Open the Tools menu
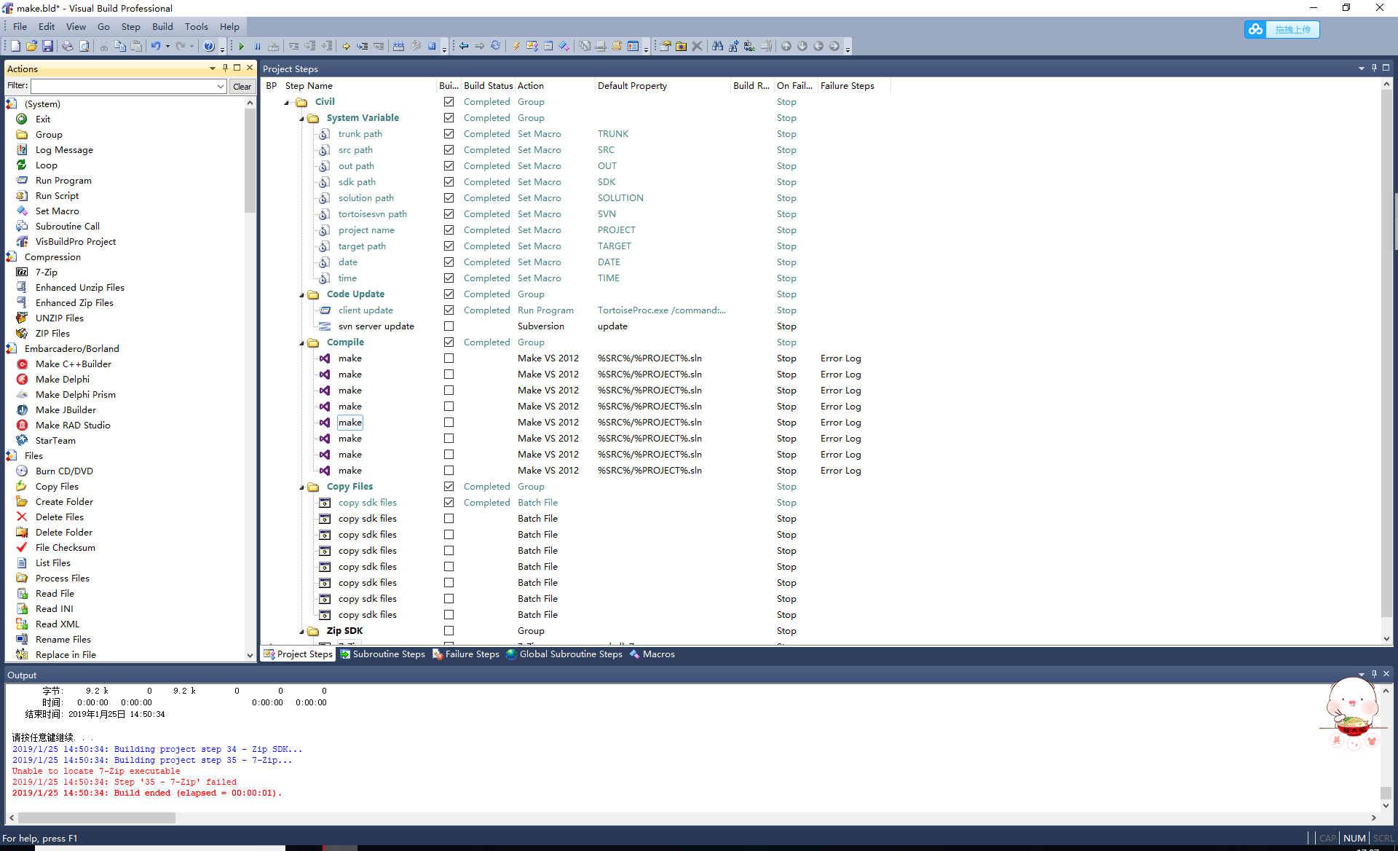This screenshot has height=851, width=1398. tap(197, 26)
